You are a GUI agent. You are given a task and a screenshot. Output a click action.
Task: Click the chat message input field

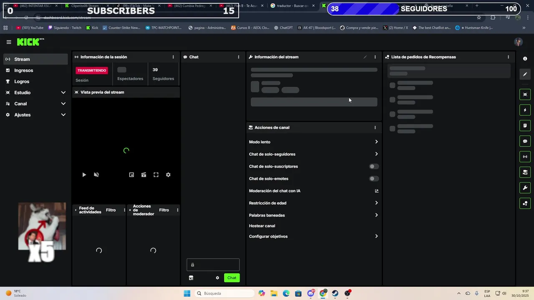[213, 265]
